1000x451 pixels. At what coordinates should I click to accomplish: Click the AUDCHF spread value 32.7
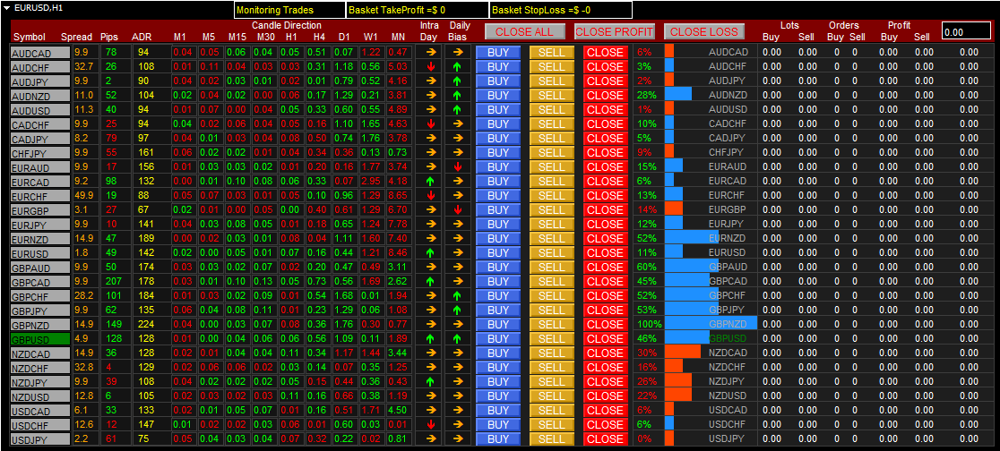click(84, 67)
